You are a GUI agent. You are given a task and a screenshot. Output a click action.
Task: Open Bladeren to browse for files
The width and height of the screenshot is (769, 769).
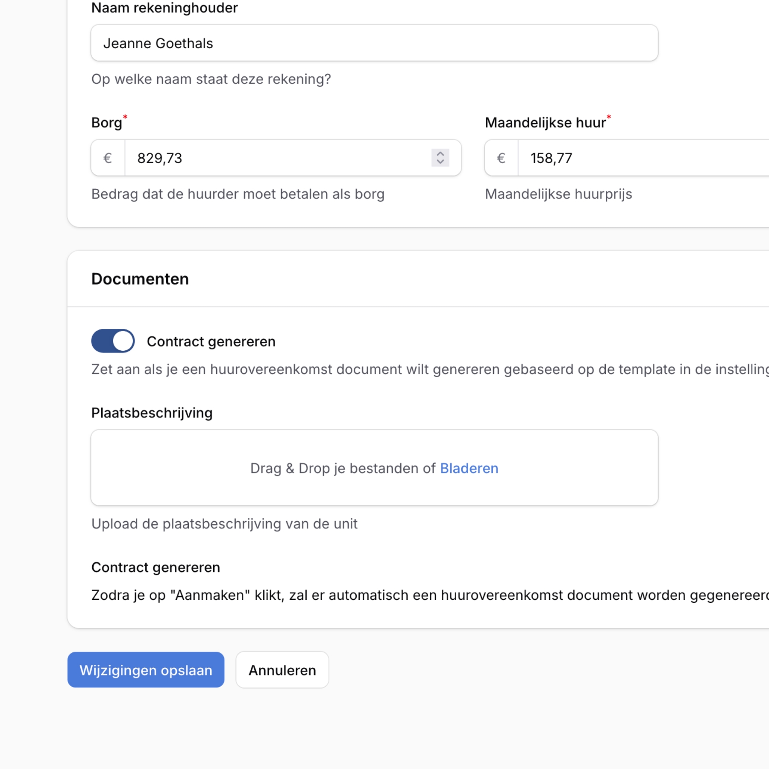[x=469, y=468]
